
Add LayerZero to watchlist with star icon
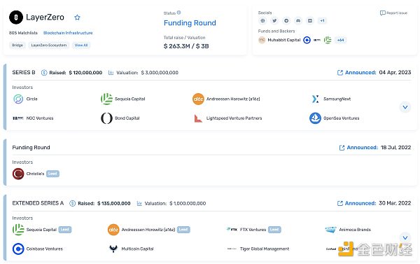[77, 18]
